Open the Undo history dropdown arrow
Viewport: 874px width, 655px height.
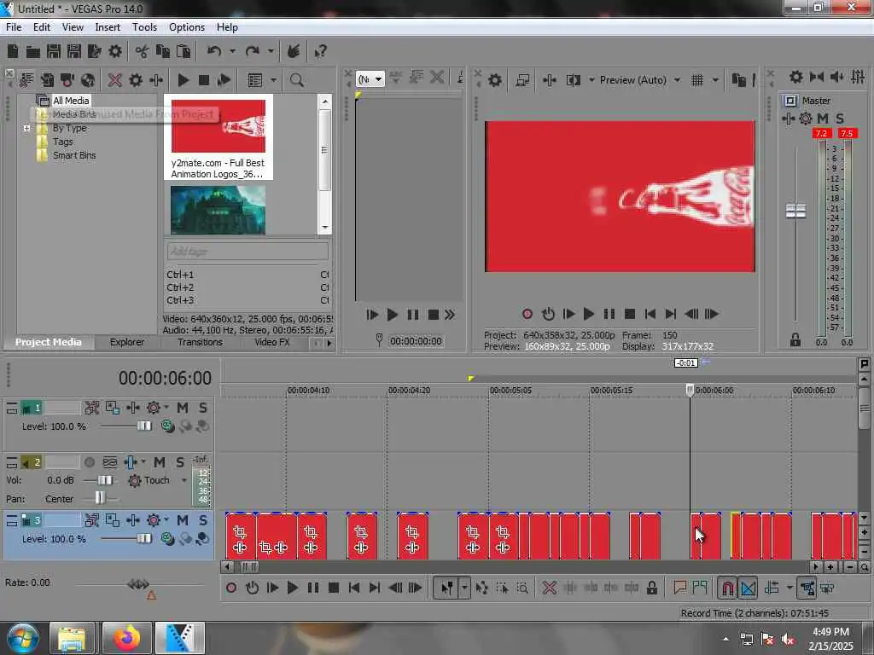[232, 51]
